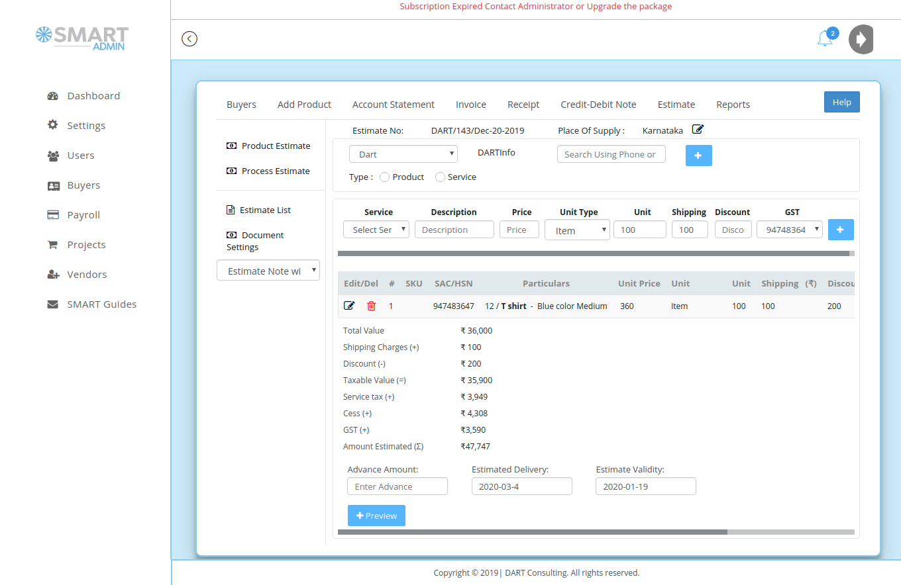The height and width of the screenshot is (585, 901).
Task: Open Process Estimate link
Action: pos(276,171)
